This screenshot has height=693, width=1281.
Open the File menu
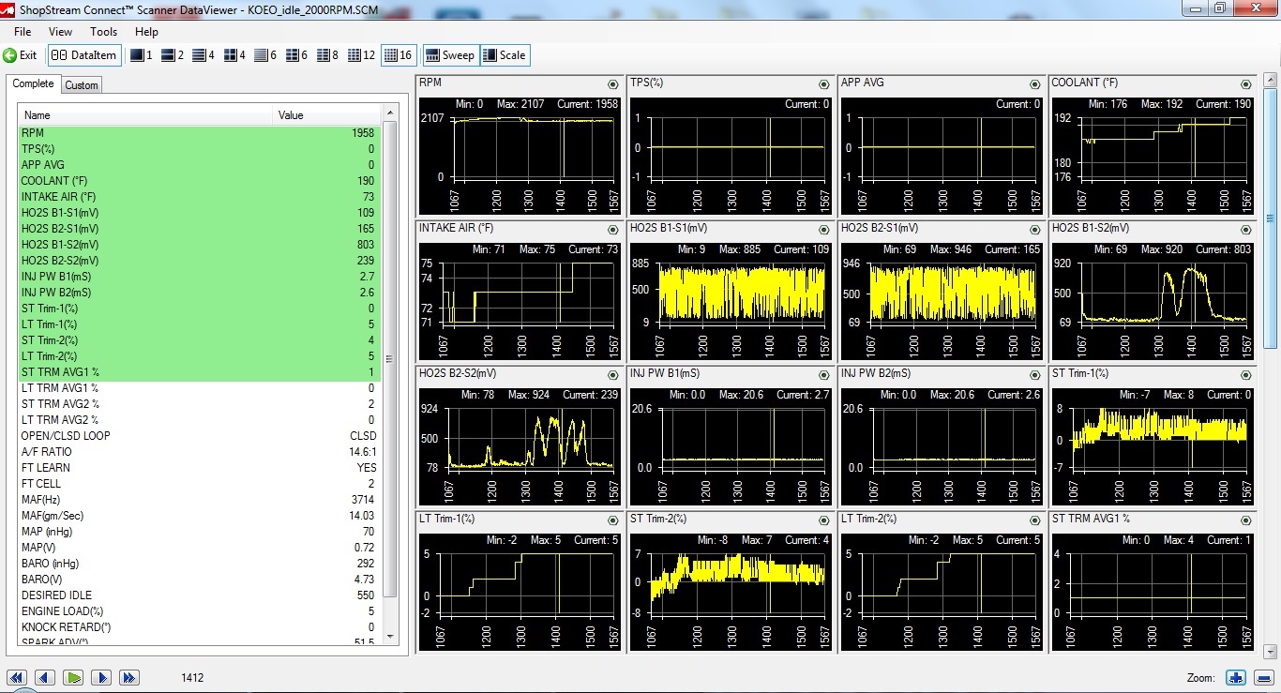[23, 32]
